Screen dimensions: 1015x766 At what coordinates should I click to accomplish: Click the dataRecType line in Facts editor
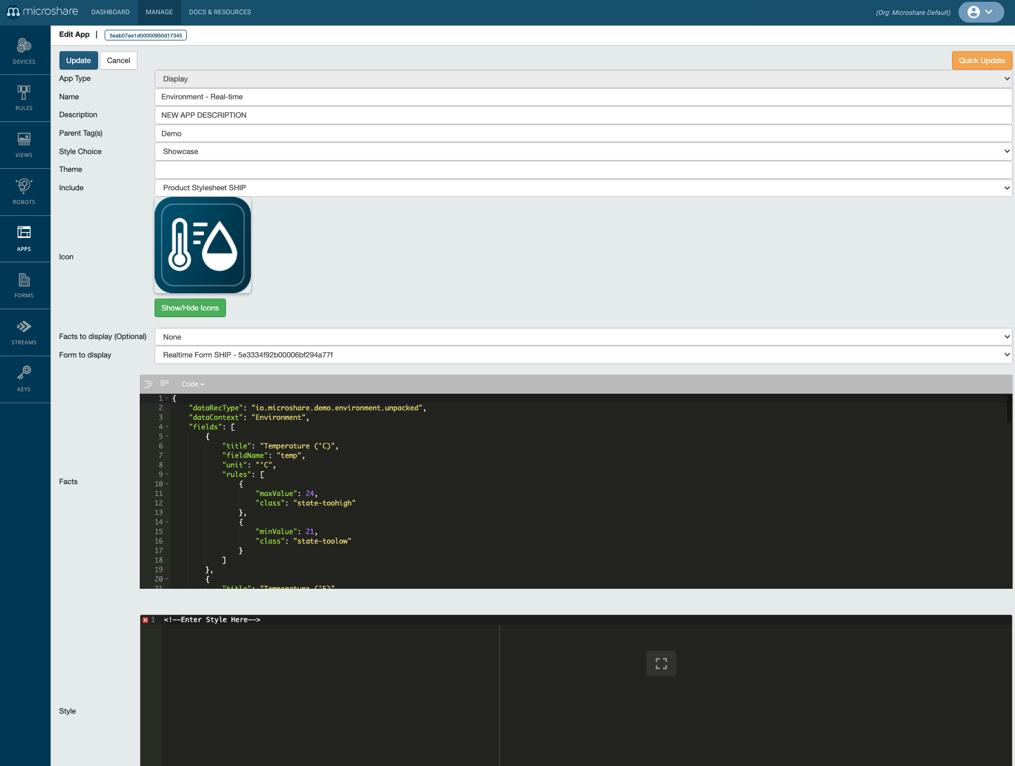click(307, 408)
